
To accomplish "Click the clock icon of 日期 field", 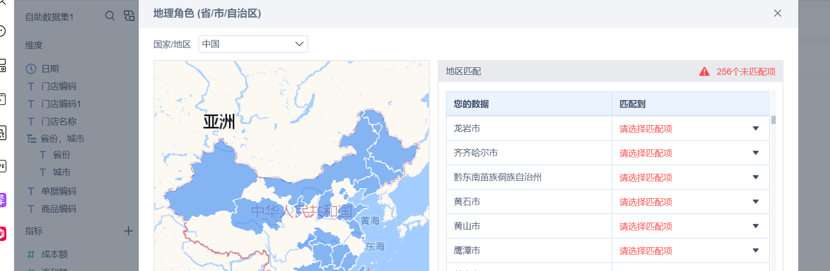I will [31, 69].
